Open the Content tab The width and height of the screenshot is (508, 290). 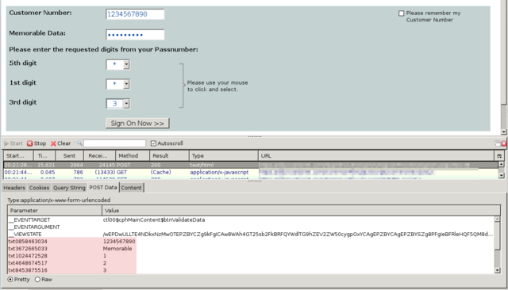pyautogui.click(x=131, y=188)
